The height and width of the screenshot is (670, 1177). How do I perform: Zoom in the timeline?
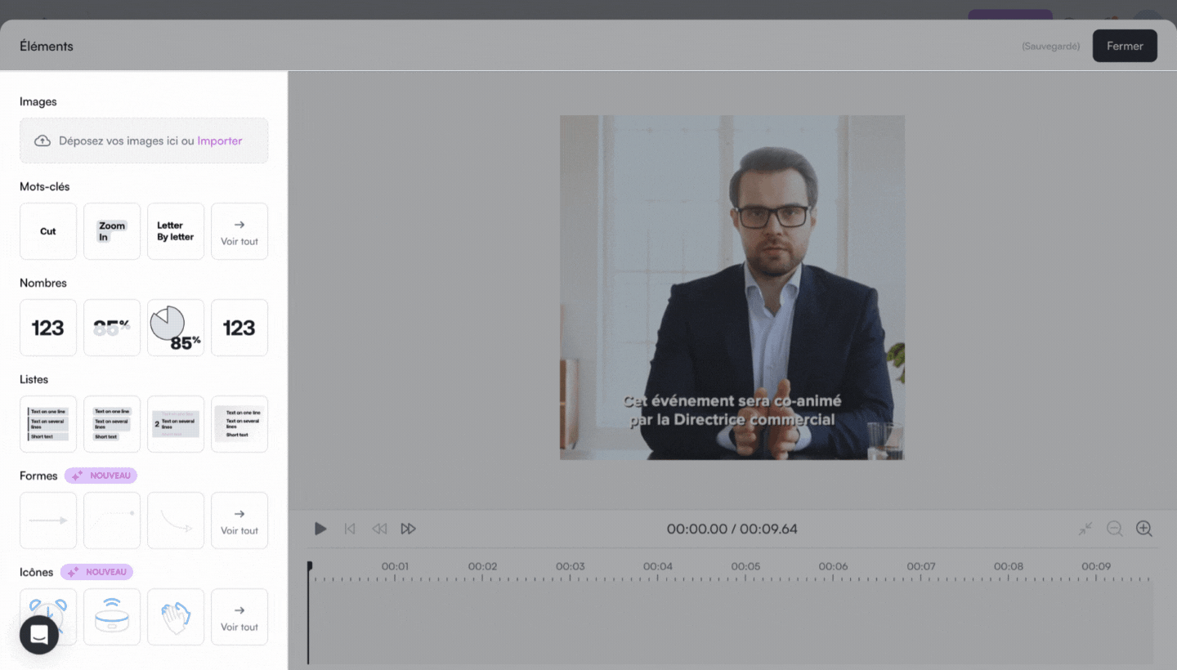coord(1144,529)
